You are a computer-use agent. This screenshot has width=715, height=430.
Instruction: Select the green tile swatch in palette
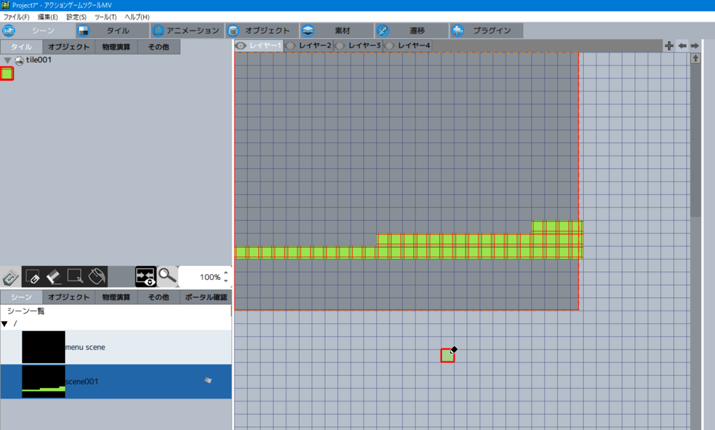[x=7, y=73]
